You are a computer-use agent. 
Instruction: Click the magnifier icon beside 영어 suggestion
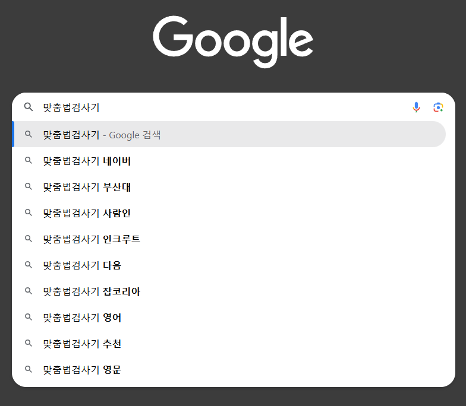click(29, 317)
